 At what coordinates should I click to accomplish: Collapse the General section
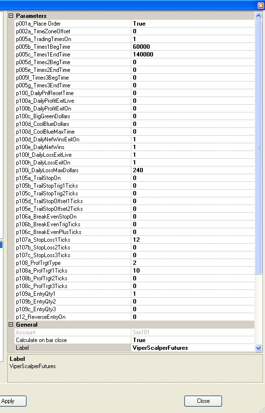click(11, 325)
